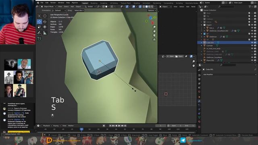Jump to the timeline start frame button
Viewport: 258px width, 145px height.
point(110,126)
